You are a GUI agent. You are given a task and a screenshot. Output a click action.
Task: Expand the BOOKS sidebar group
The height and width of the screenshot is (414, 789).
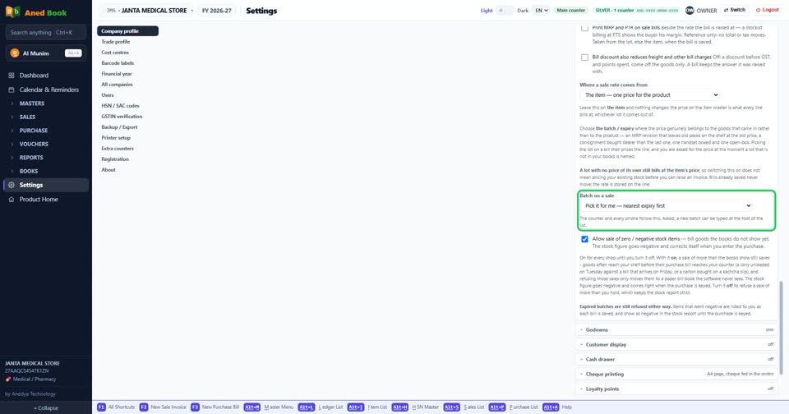click(x=45, y=171)
